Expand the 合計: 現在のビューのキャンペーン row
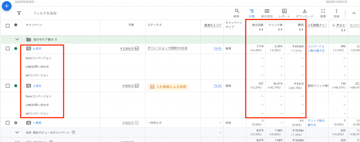The image size is (360, 142). pos(17,132)
